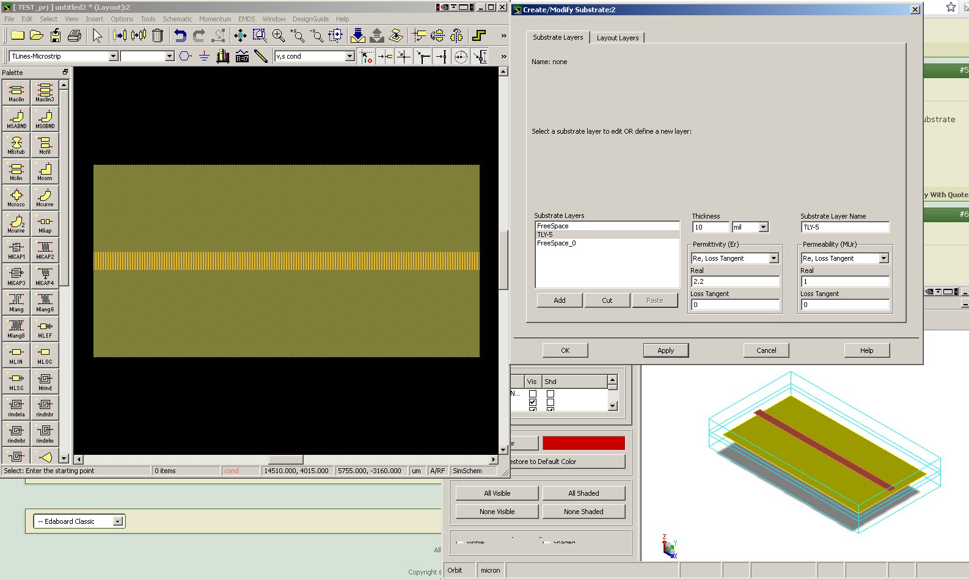Open Permittivity Re, Loss Tangent dropdown
Screen dimensions: 969x580
(x=773, y=258)
